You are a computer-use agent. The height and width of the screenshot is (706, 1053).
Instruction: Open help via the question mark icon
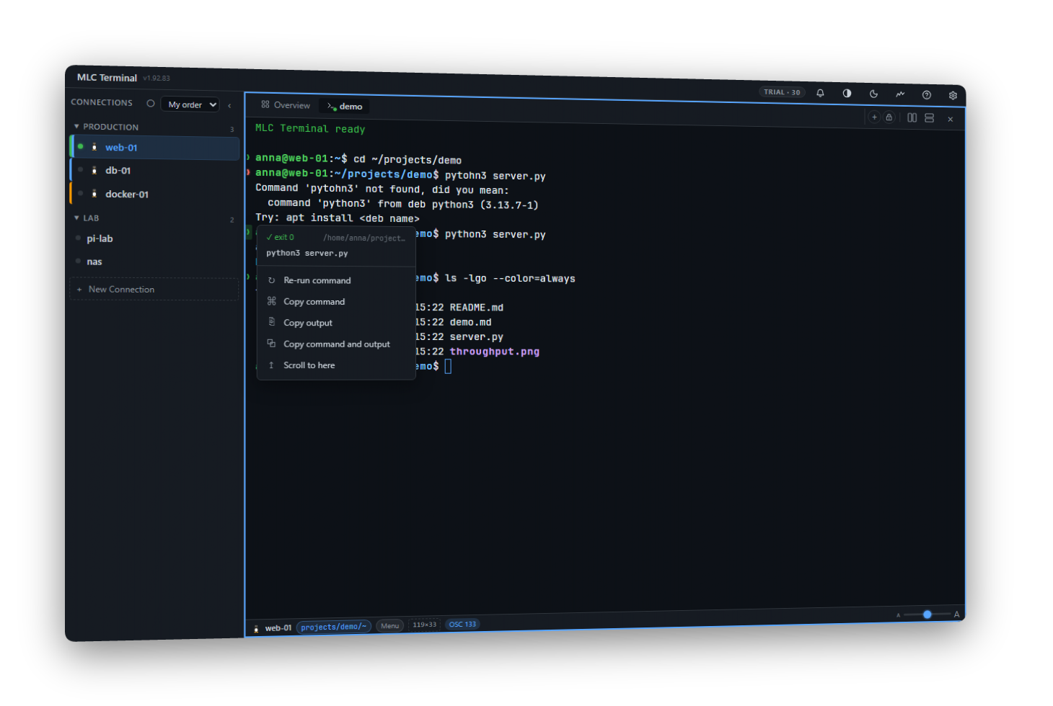[927, 95]
